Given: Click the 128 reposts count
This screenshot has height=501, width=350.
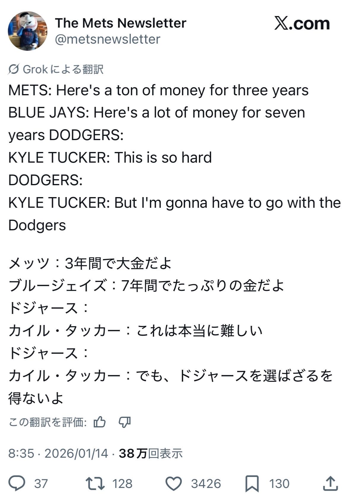Looking at the screenshot, I should pos(122,483).
